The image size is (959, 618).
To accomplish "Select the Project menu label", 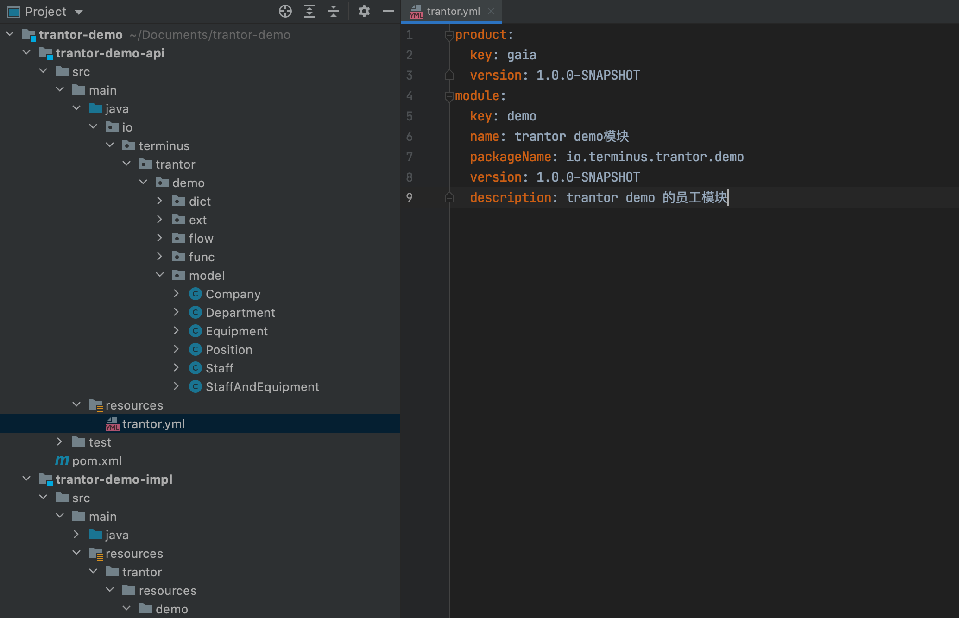I will [46, 12].
